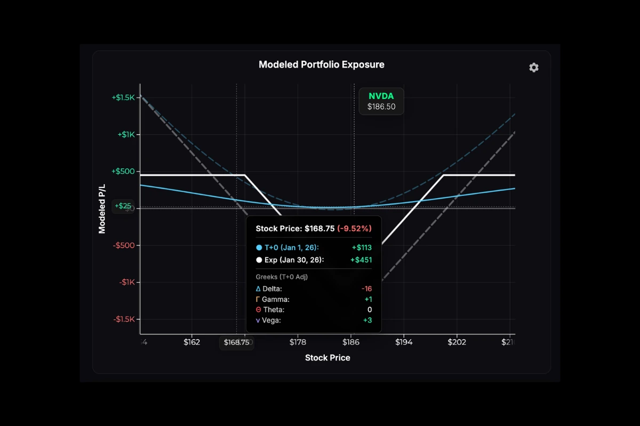The height and width of the screenshot is (426, 640).
Task: Expand the NVDA price badge
Action: [381, 101]
